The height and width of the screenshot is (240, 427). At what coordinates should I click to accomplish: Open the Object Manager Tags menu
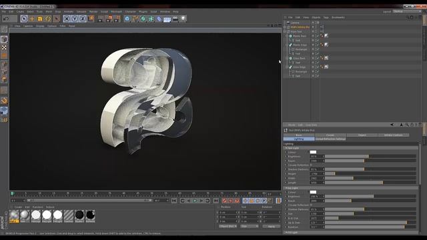click(x=326, y=17)
